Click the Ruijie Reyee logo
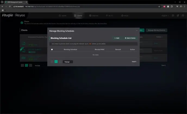 tap(14, 15)
